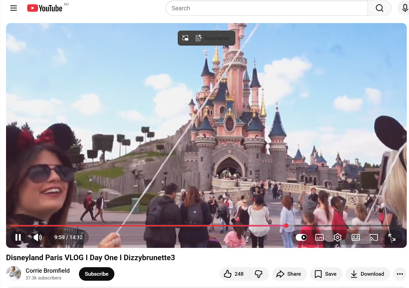Click the Summarise button on video
This screenshot has height=288, width=409.
(213, 38)
